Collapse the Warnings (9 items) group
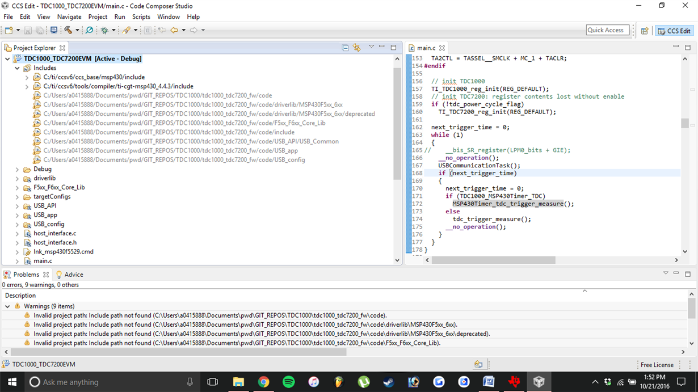 [7, 306]
